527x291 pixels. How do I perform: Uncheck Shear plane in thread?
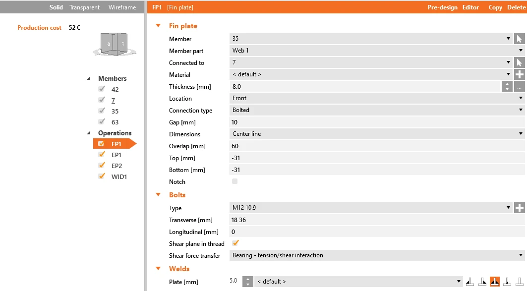tap(235, 243)
